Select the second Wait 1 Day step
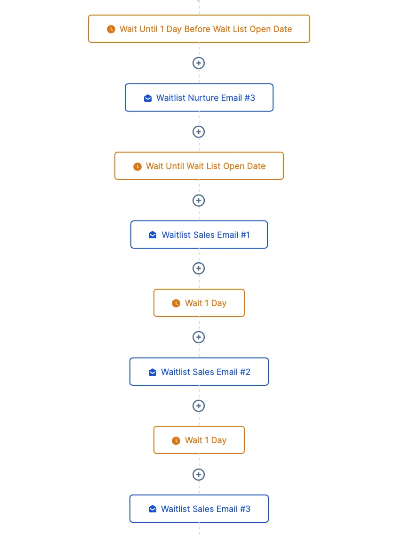The height and width of the screenshot is (535, 403). 199,440
